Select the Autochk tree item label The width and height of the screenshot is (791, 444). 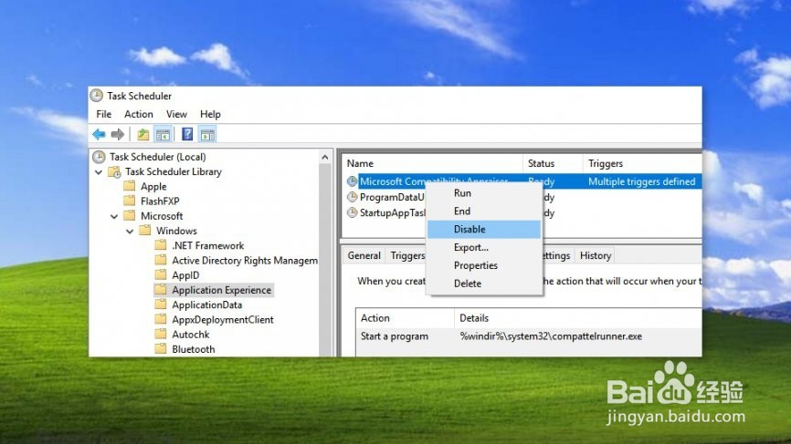pos(191,335)
